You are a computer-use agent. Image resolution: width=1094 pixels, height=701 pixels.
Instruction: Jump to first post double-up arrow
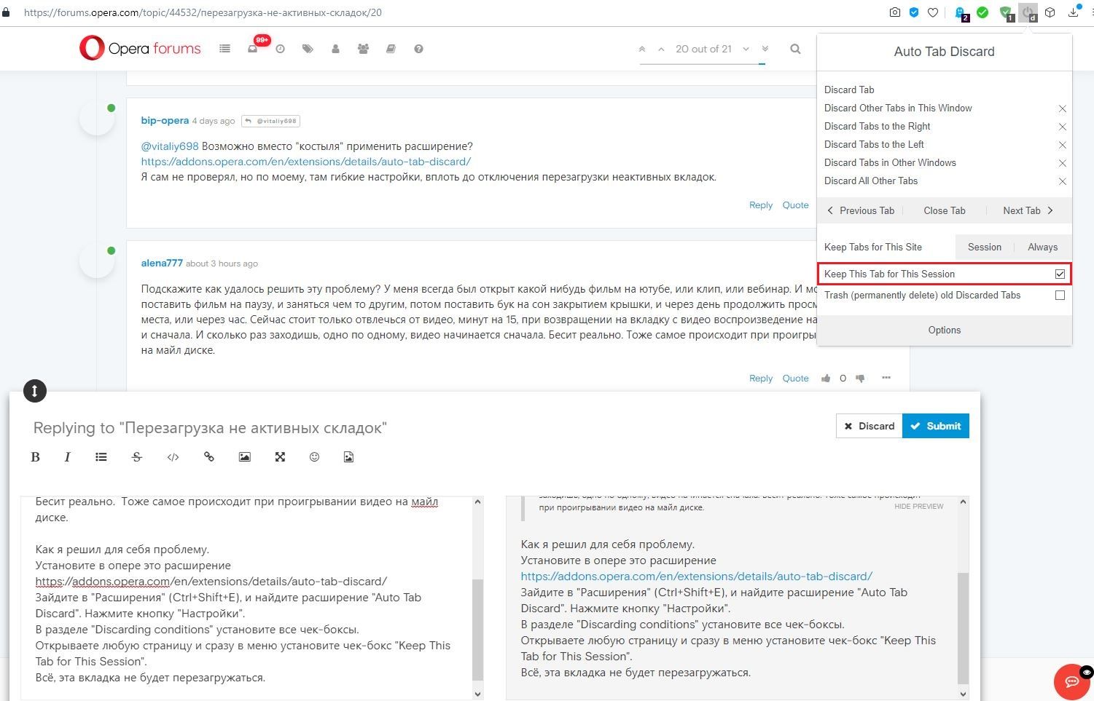coord(641,49)
